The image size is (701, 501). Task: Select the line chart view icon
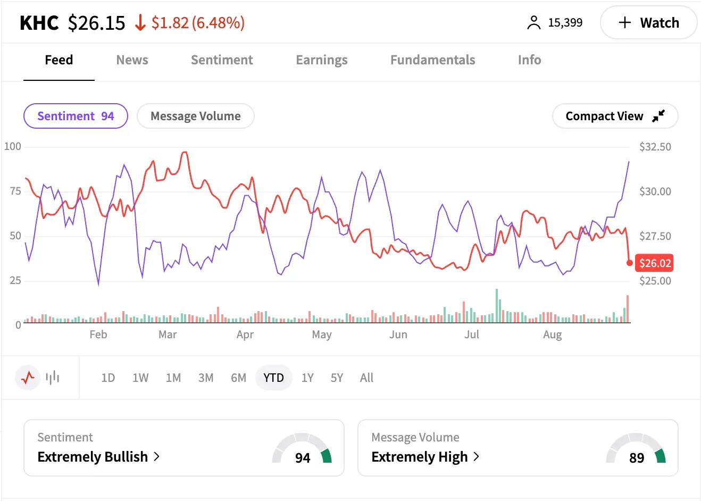pos(28,378)
